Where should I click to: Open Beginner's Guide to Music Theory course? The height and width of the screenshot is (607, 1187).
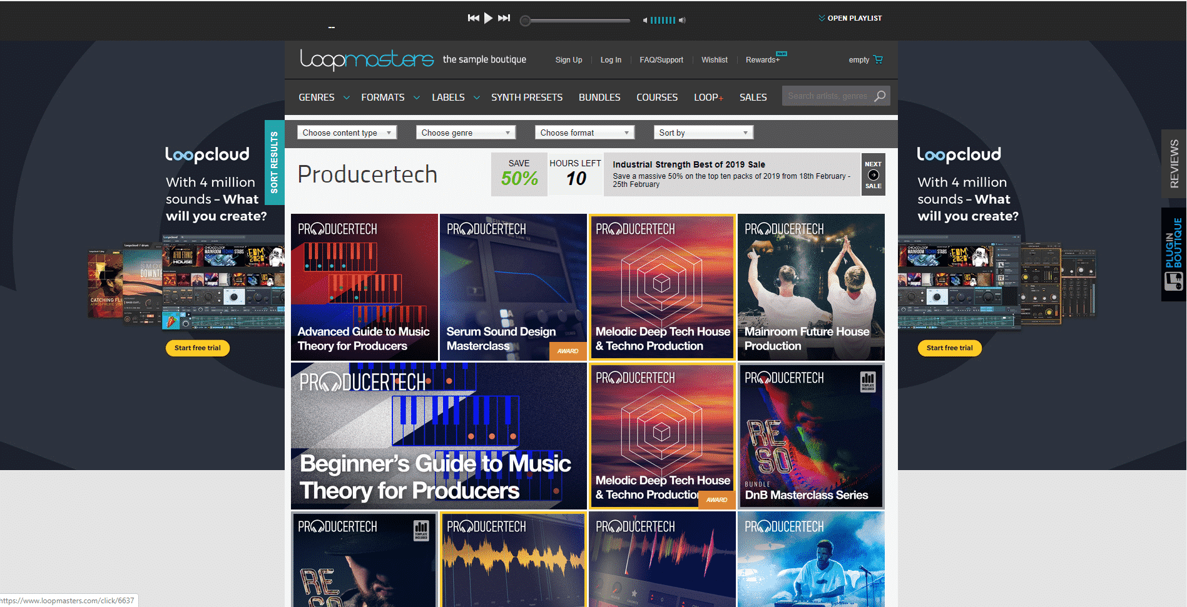[439, 436]
